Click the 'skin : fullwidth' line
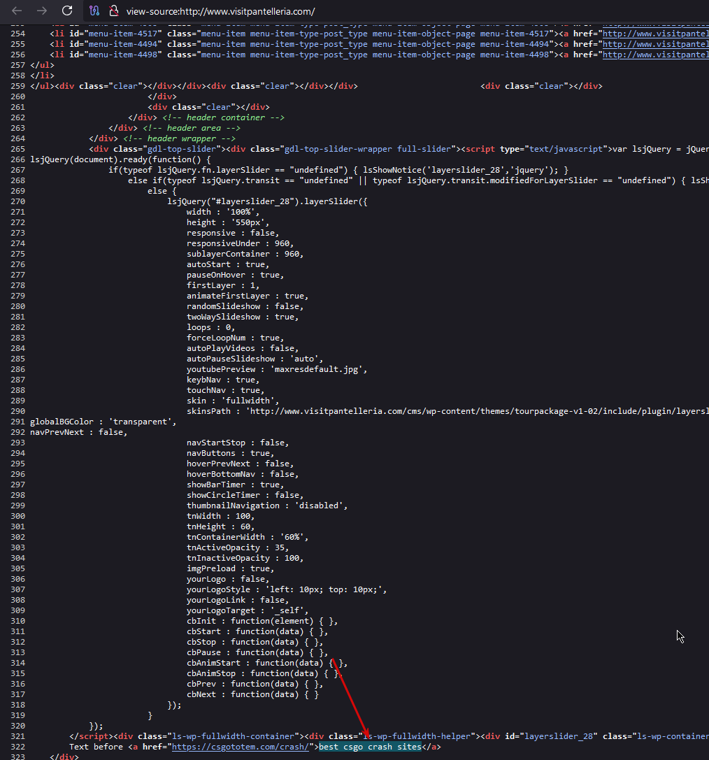 233,401
